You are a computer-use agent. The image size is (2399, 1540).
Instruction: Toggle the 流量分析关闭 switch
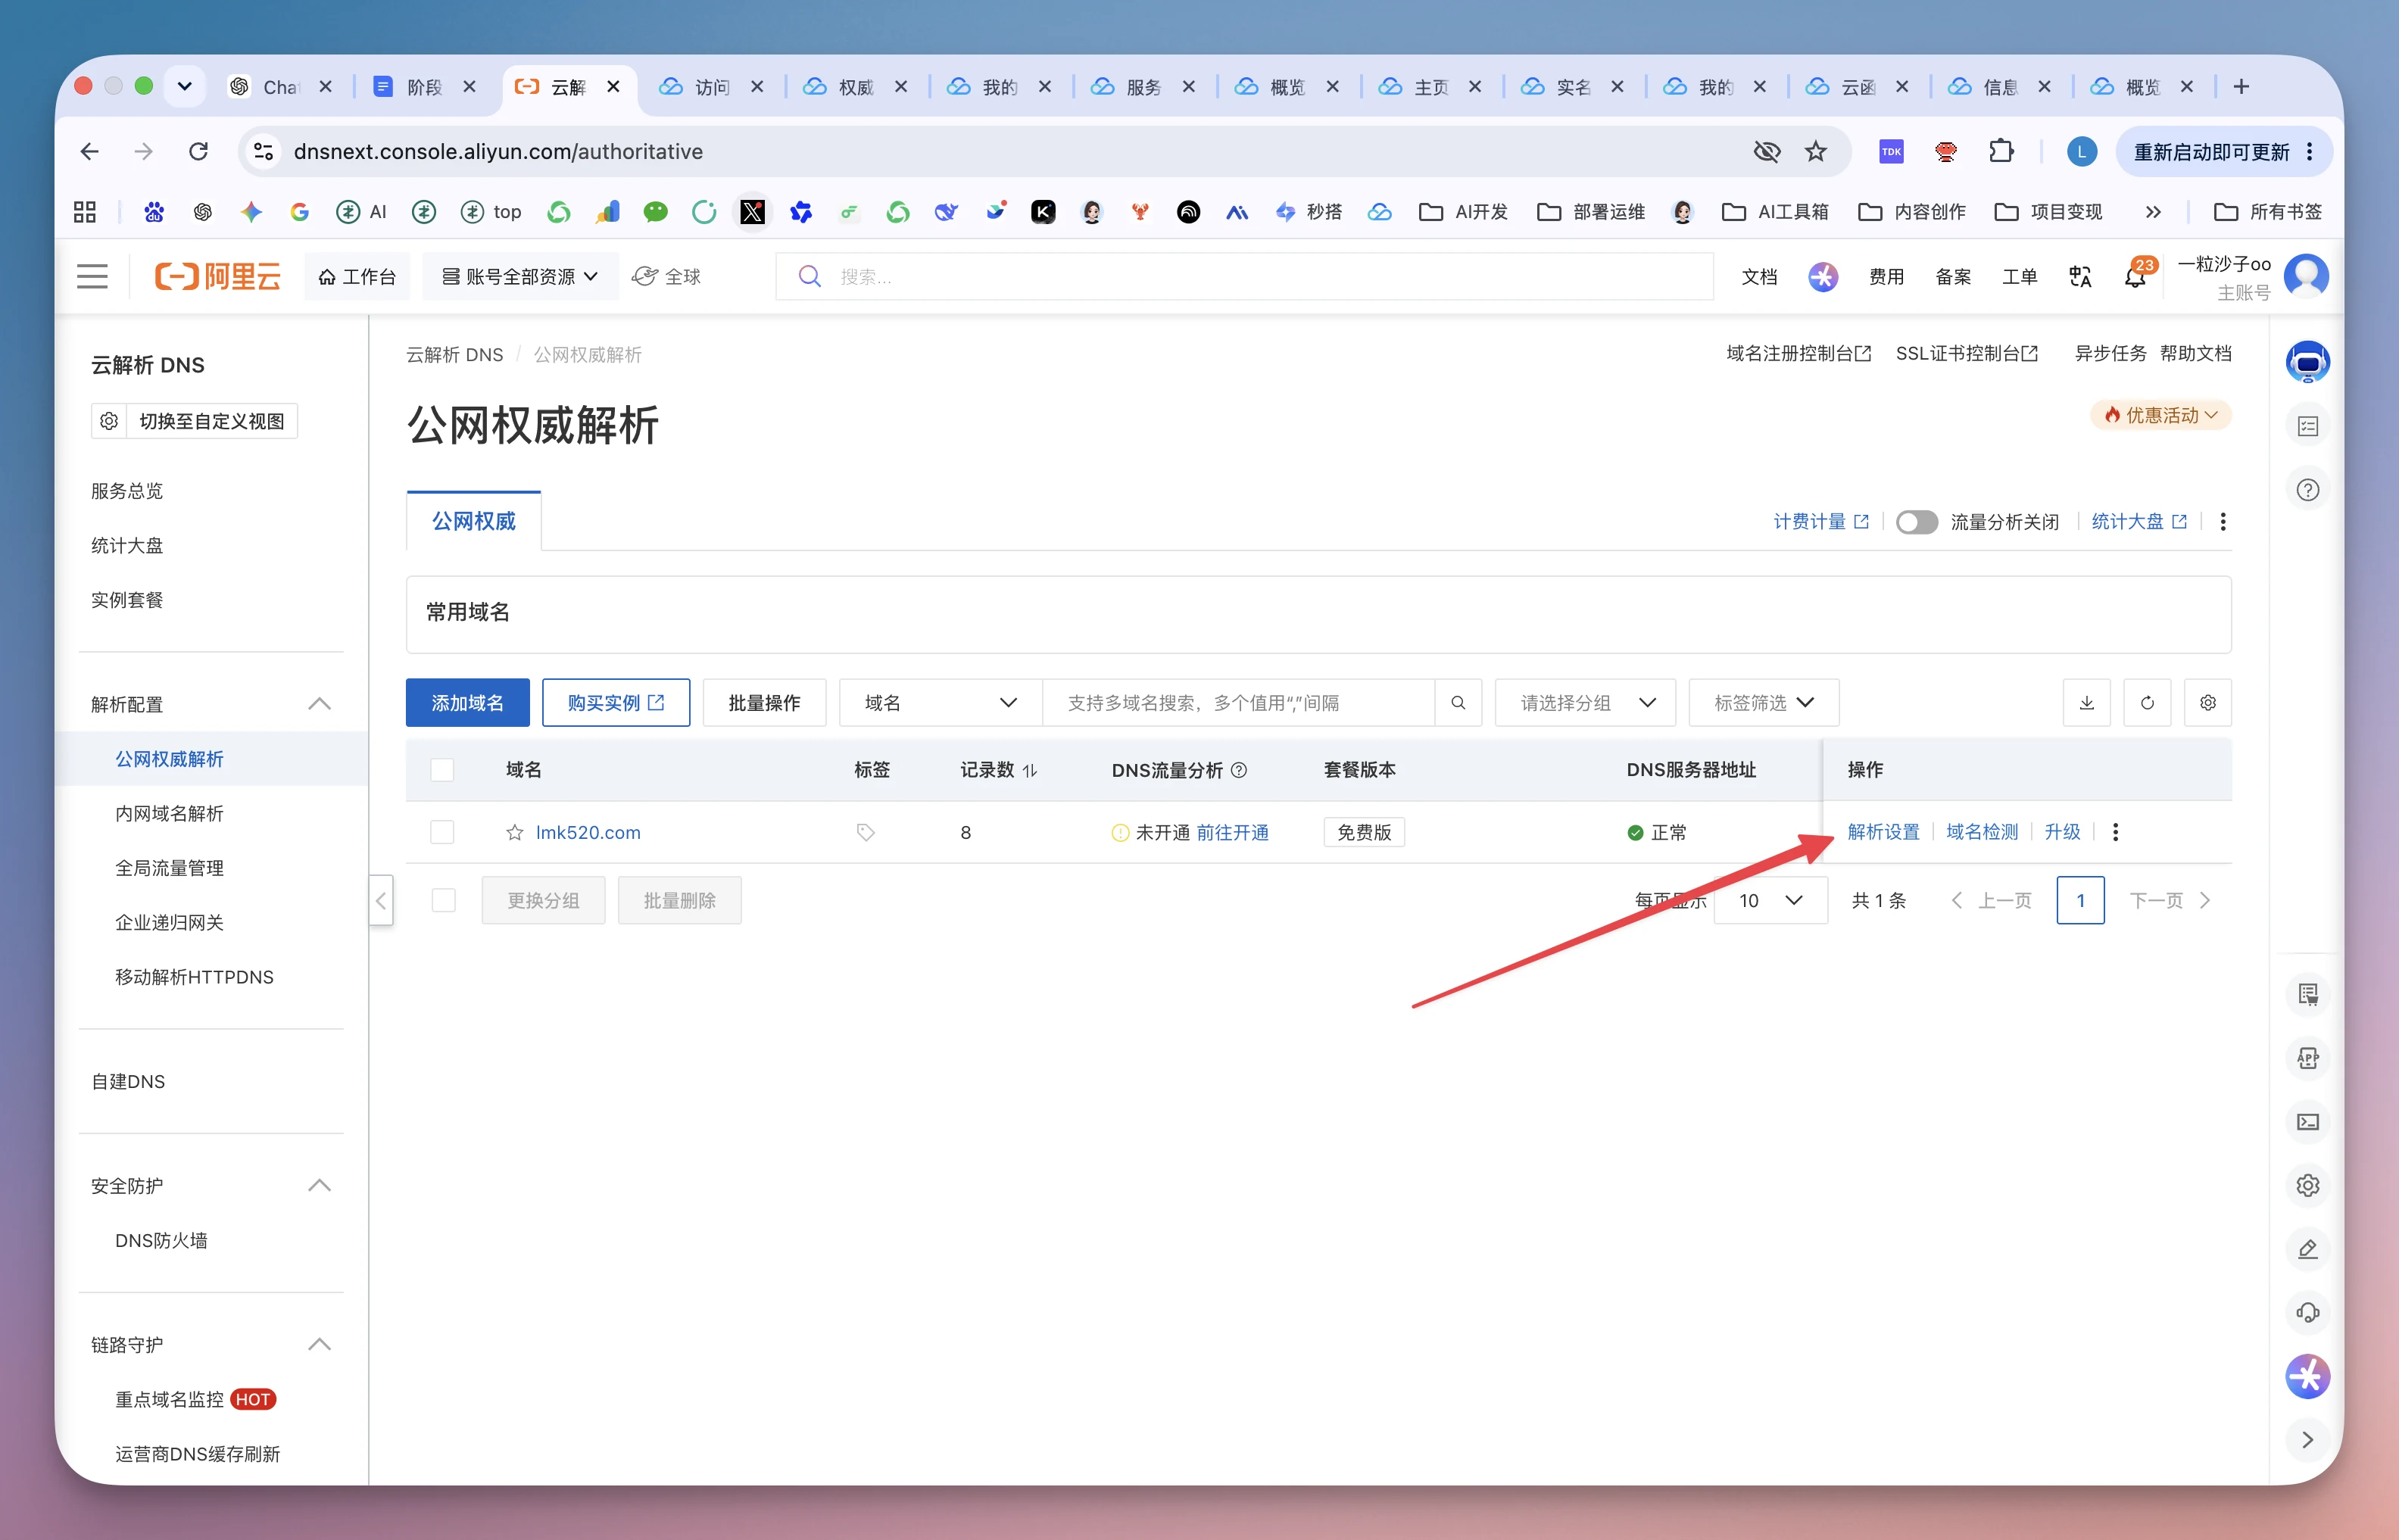(x=1916, y=522)
